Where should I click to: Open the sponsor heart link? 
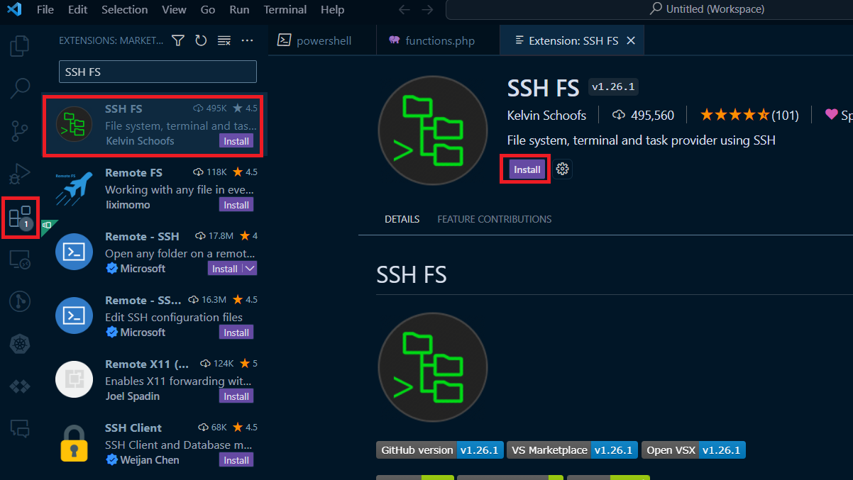click(x=833, y=114)
